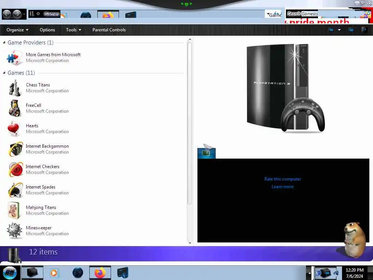Show hidden system tray icons arrow
Image resolution: width=373 pixels, height=280 pixels.
310,273
